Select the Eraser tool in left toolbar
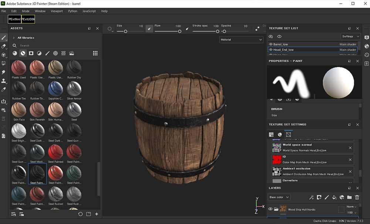Image resolution: width=370 pixels, height=224 pixels. point(4,46)
